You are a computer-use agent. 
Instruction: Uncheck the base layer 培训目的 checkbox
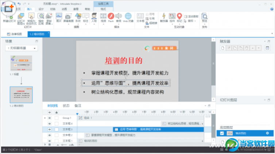(x=222, y=133)
